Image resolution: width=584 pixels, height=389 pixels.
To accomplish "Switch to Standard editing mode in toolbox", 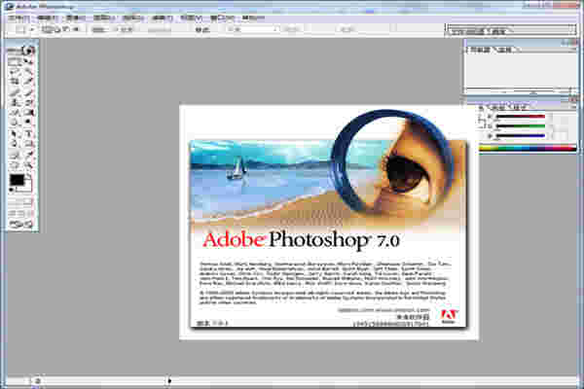I will [x=15, y=202].
